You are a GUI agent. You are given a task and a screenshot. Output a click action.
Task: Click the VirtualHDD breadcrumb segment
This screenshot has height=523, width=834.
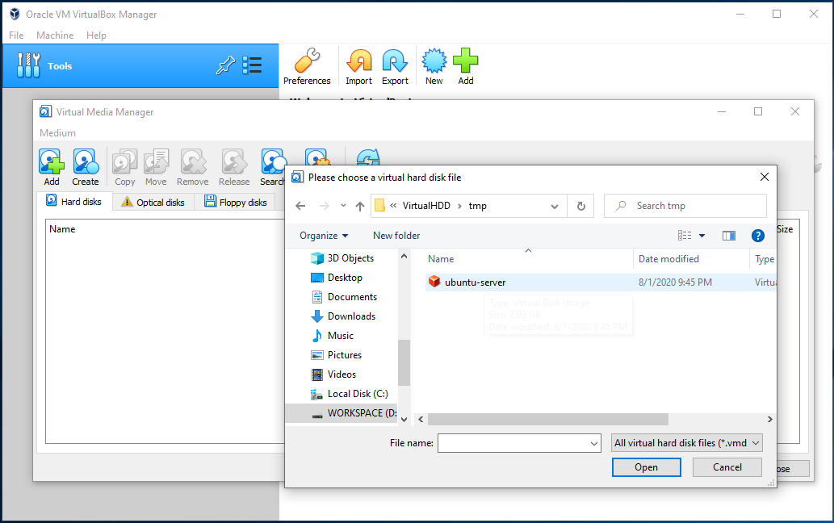point(426,206)
